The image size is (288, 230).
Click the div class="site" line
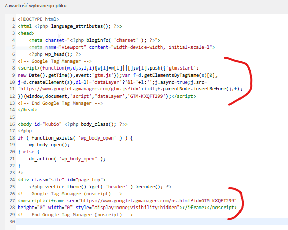[62, 180]
